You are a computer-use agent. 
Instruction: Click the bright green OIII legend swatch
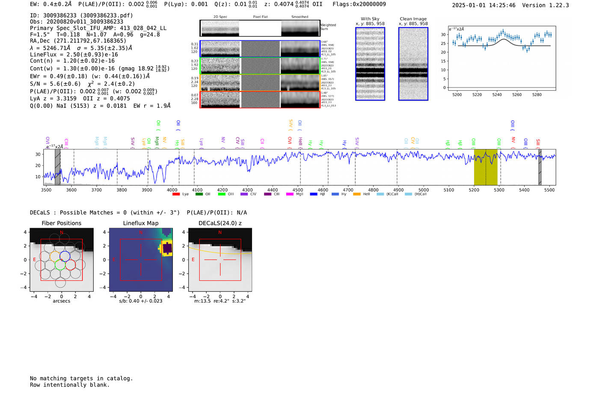(222, 194)
